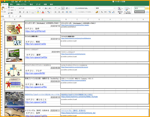Click the Redo arrow icon
Image resolution: width=150 pixels, height=117 pixels.
click(x=25, y=1)
